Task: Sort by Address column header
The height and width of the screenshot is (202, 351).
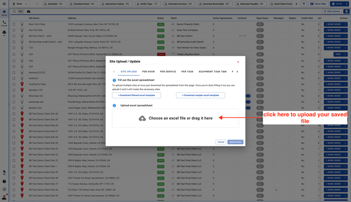Action: 72,18
